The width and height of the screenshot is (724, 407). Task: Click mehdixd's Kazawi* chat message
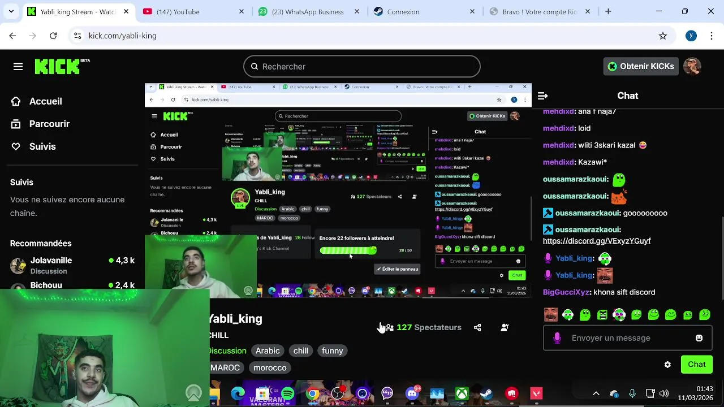point(575,162)
